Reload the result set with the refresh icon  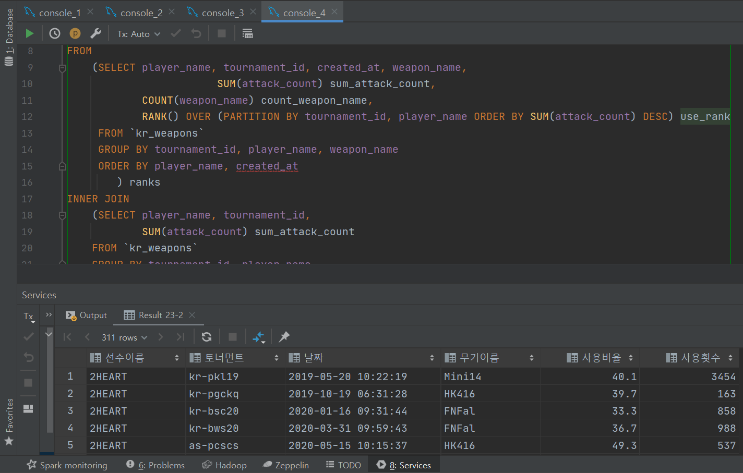(x=207, y=337)
